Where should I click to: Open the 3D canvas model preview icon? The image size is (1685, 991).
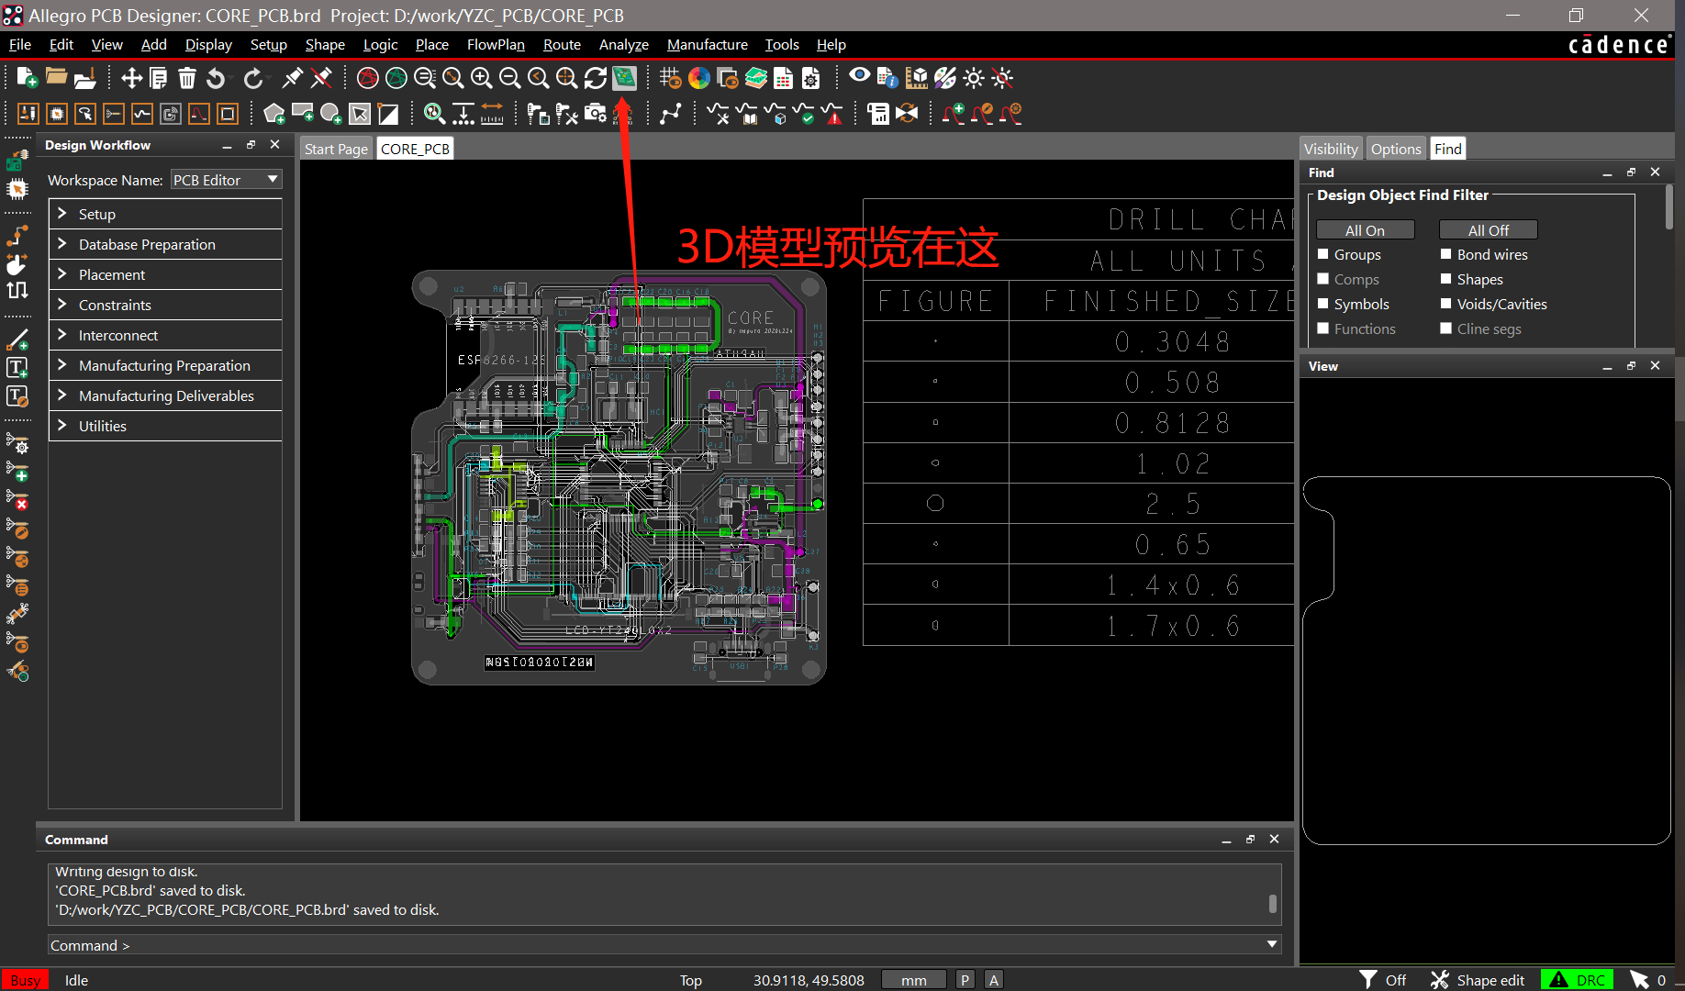click(x=624, y=78)
